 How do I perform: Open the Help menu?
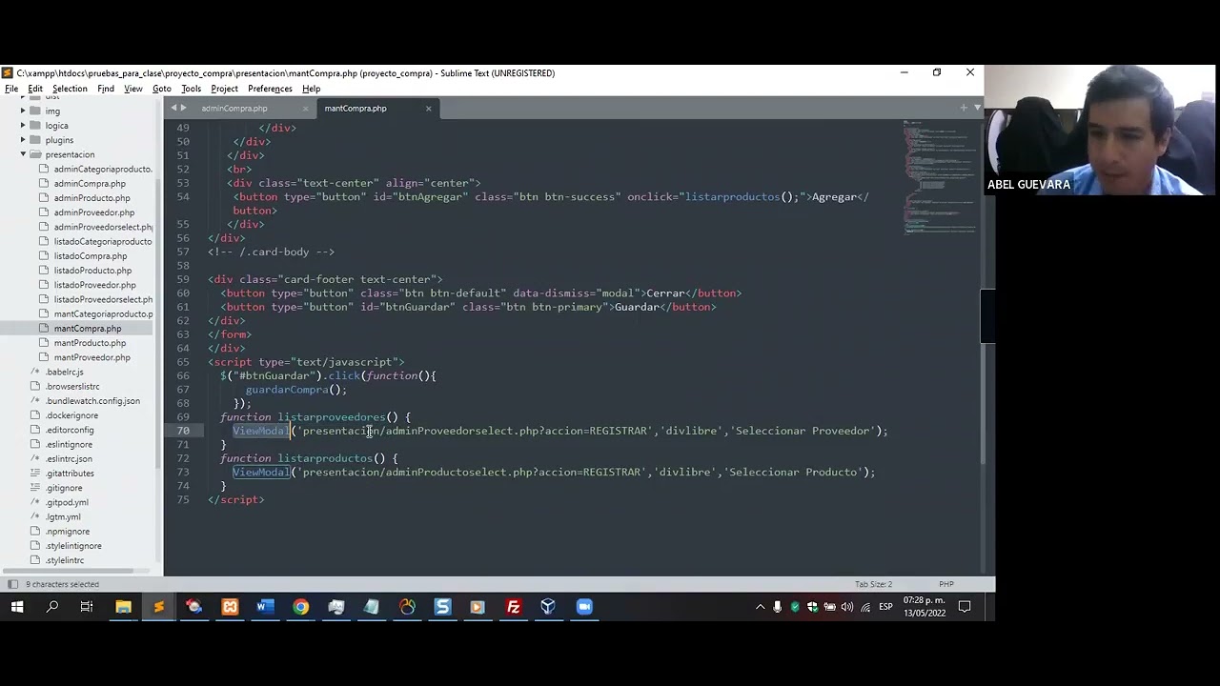311,89
